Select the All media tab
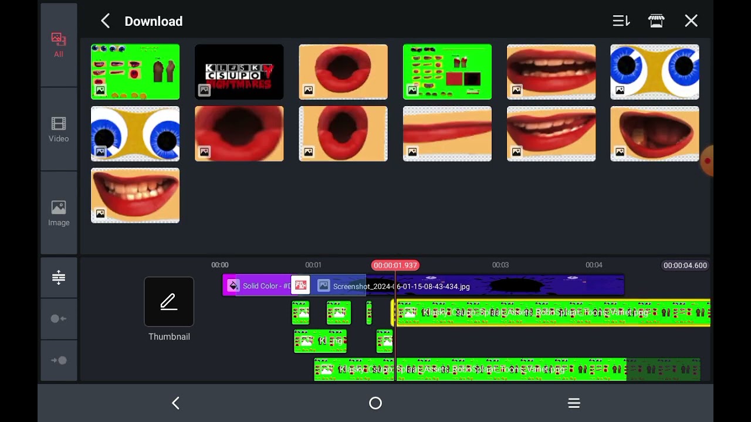The width and height of the screenshot is (751, 422). tap(59, 45)
